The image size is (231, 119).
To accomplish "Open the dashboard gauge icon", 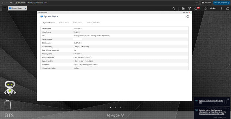I will pyautogui.click(x=228, y=8).
